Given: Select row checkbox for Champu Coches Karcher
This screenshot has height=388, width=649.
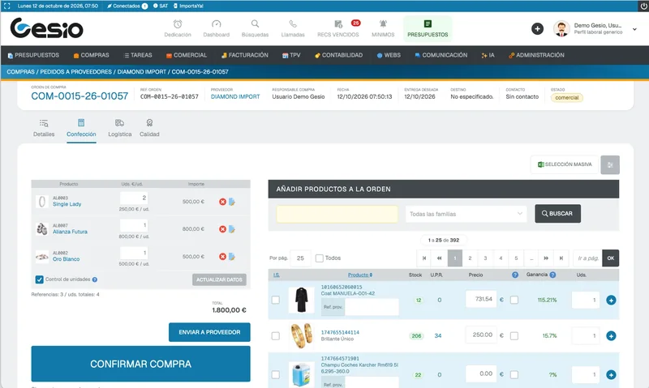Looking at the screenshot, I should (276, 375).
